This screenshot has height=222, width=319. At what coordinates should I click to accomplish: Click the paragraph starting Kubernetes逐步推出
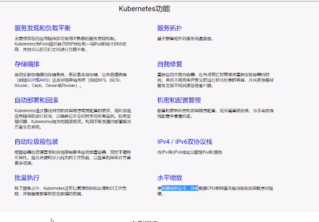73,119
